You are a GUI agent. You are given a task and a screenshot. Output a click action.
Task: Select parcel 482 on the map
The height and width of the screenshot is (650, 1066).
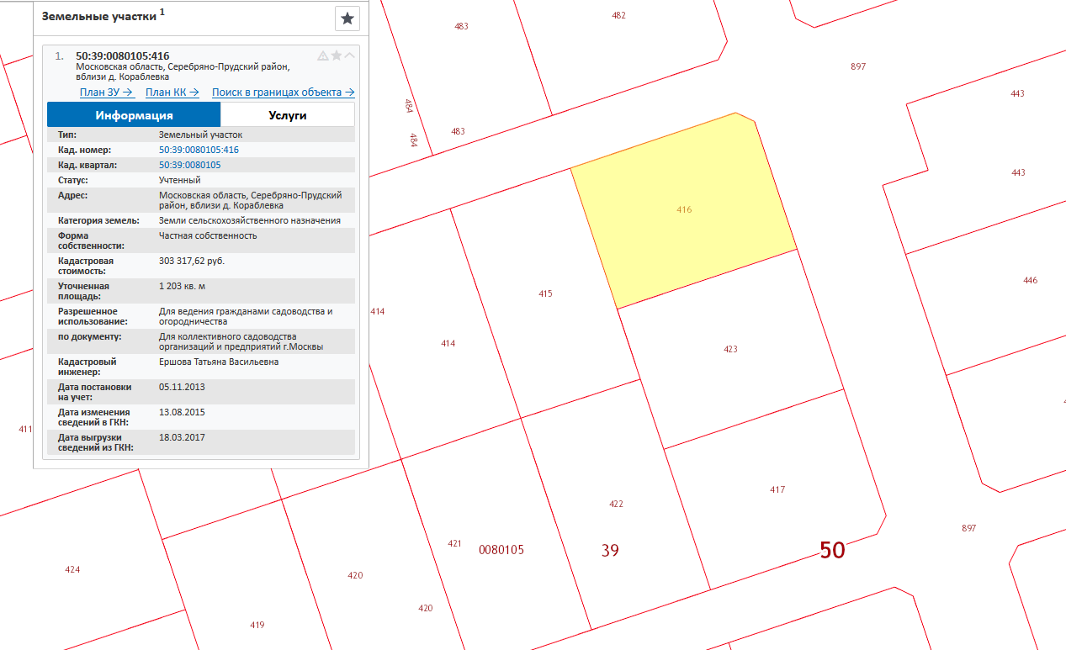[x=618, y=15]
